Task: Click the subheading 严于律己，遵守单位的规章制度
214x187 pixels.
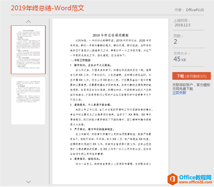Action: click(96, 129)
